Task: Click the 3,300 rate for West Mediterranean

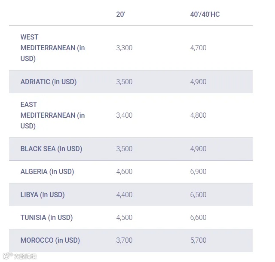Action: point(124,48)
